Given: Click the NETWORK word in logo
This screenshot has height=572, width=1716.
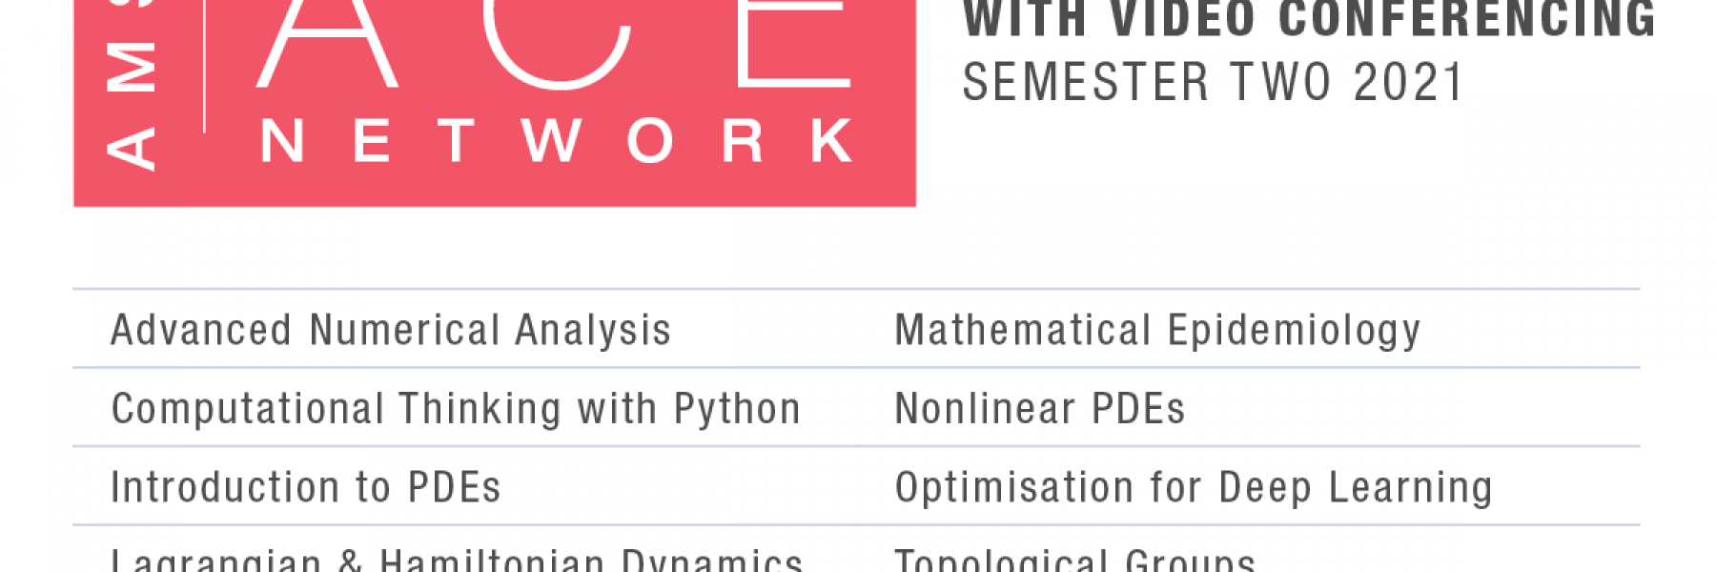Looking at the screenshot, I should tap(557, 141).
